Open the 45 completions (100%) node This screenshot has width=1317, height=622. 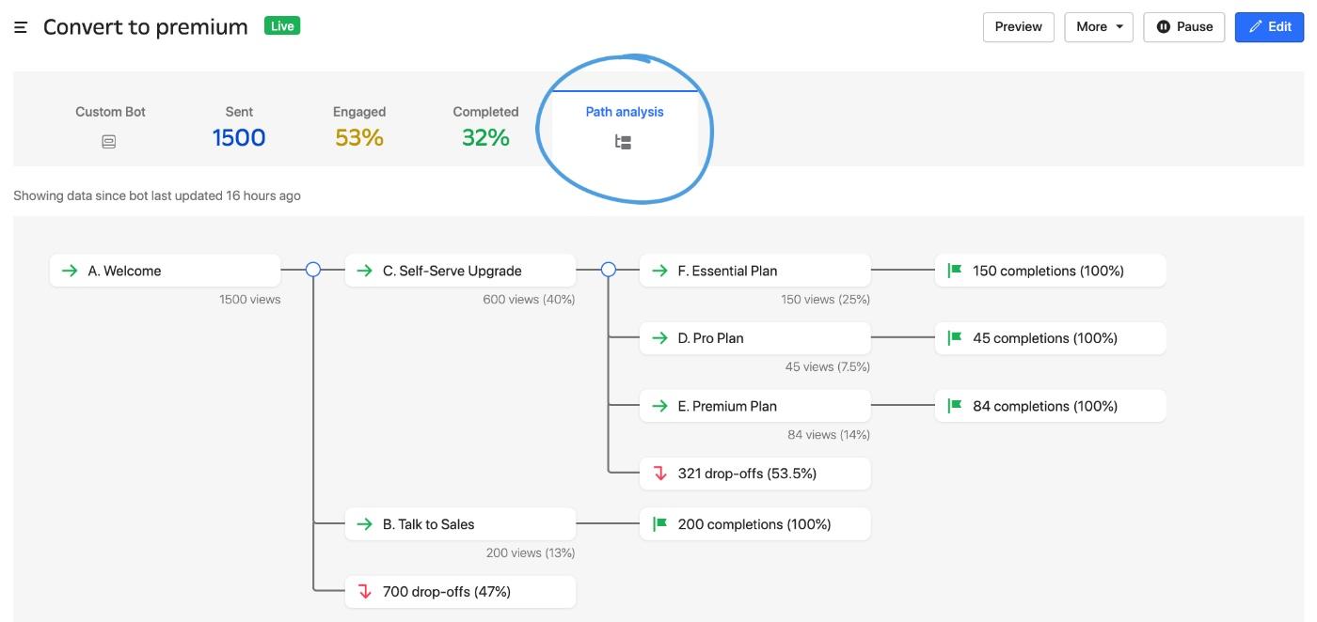pos(1050,338)
